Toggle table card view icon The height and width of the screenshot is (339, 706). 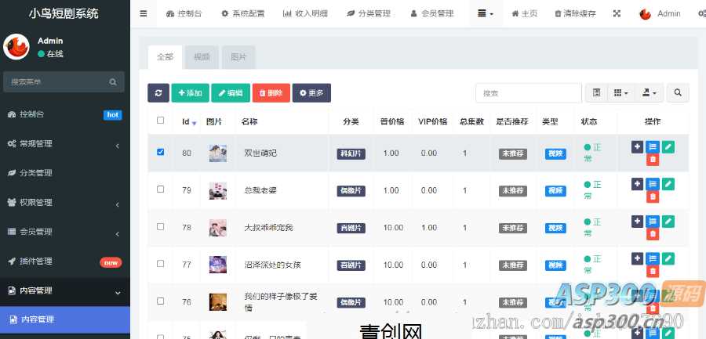coord(597,93)
